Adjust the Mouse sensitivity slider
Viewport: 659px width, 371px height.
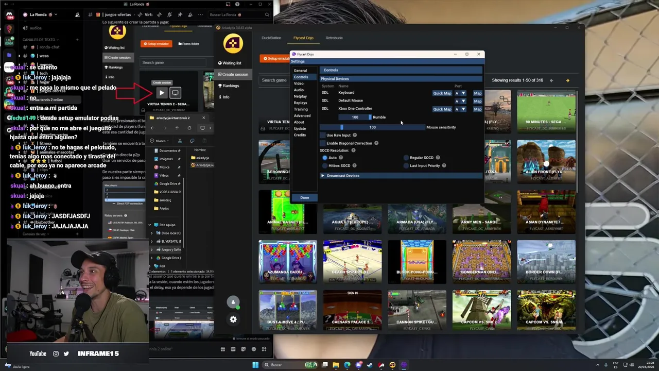pos(372,127)
